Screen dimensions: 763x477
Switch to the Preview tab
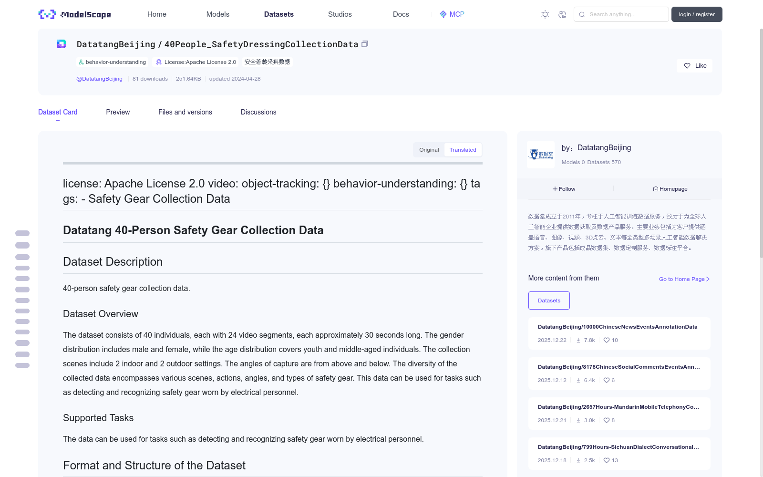coord(118,112)
